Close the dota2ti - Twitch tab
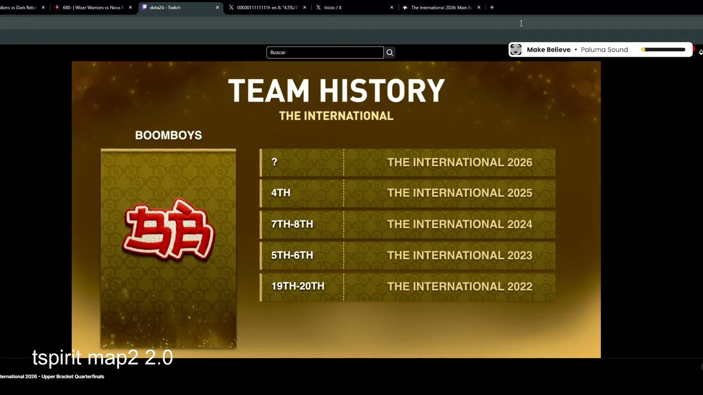The height and width of the screenshot is (395, 703). pos(217,8)
